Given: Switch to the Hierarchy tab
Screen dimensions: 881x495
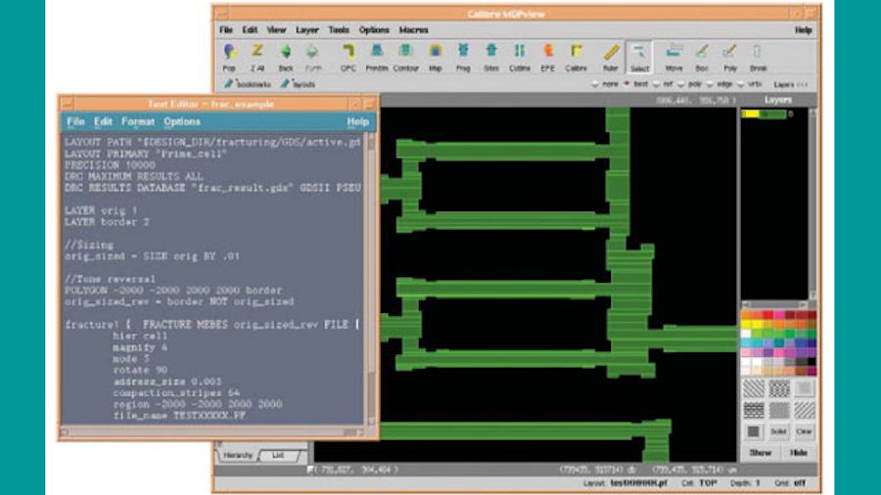Looking at the screenshot, I should coord(238,455).
